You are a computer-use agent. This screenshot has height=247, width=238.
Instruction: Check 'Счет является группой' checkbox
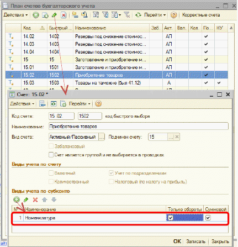coord(51,155)
